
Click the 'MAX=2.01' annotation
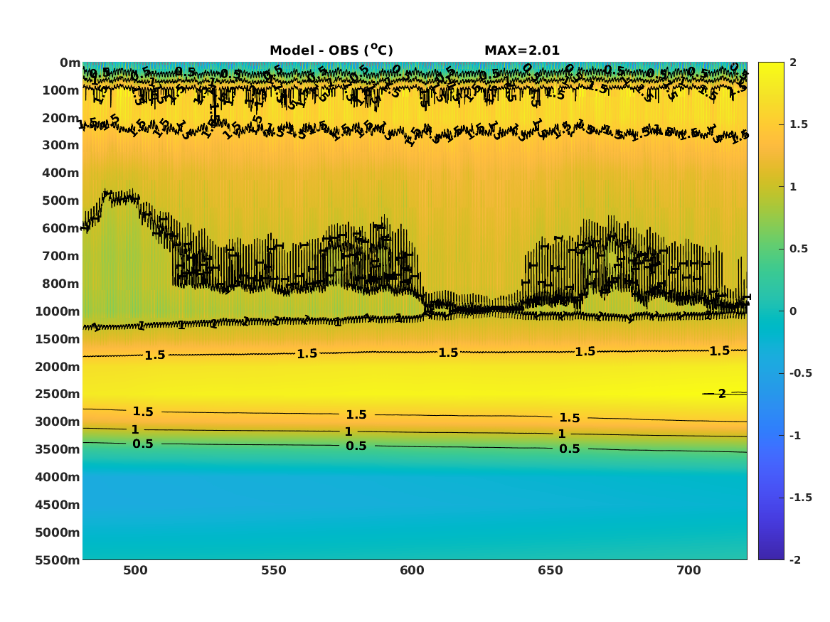[522, 50]
